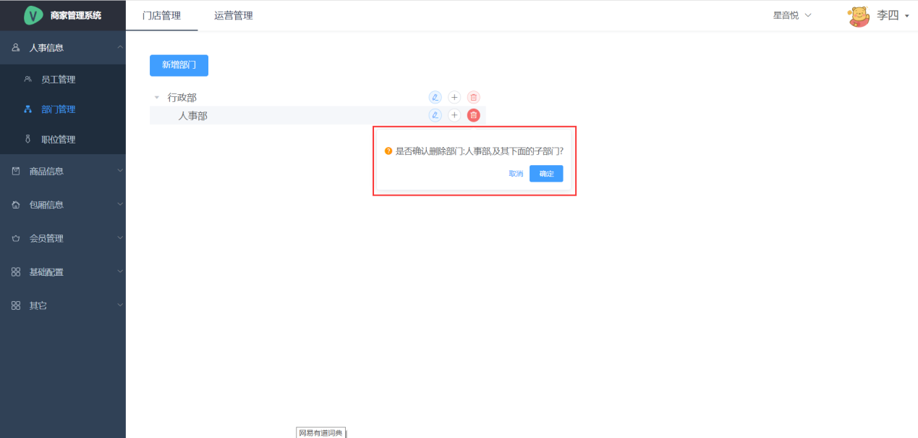Click the 人事信息 person icon
Screen dimensions: 918x438
16,48
